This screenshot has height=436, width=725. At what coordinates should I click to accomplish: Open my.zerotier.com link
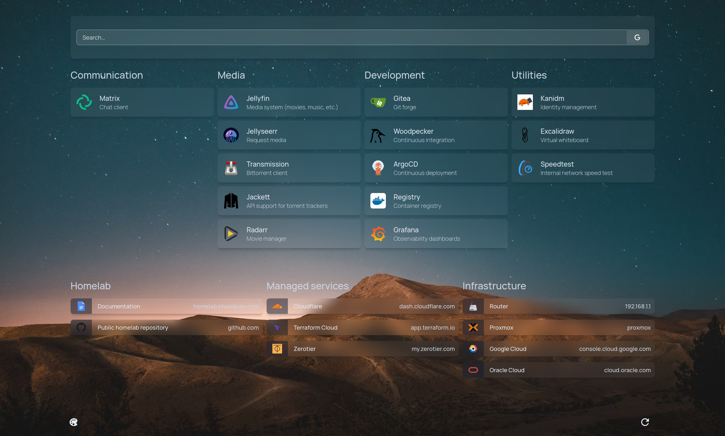coord(433,349)
